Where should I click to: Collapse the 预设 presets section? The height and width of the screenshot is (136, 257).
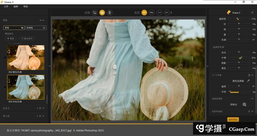point(43,20)
